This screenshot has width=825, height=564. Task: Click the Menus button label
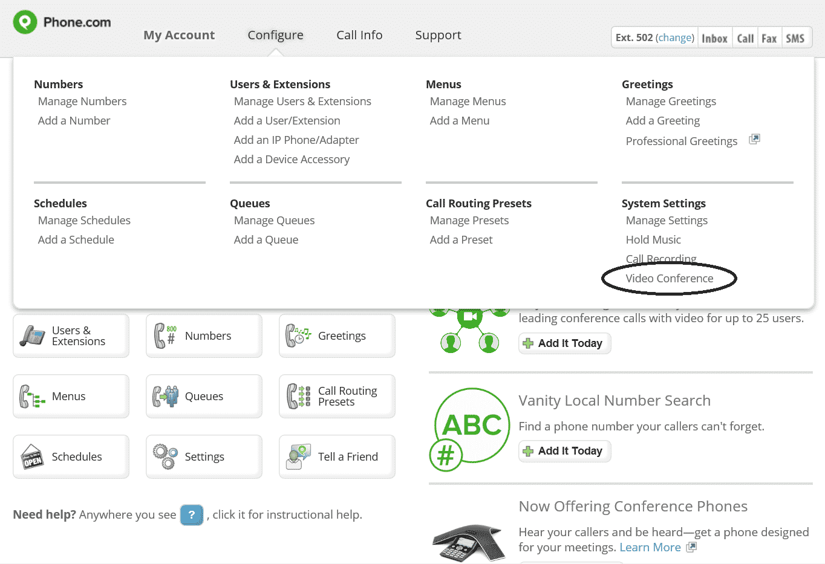pos(69,397)
